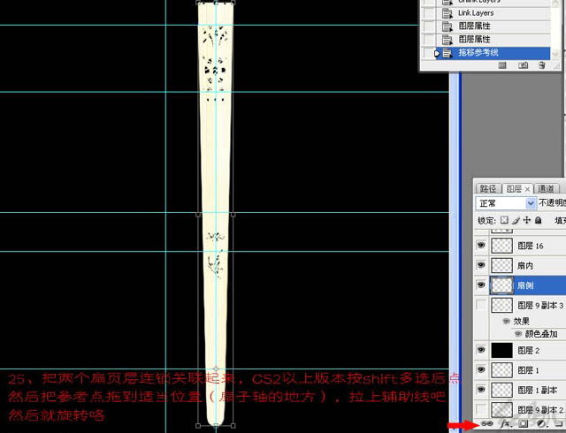The height and width of the screenshot is (433, 566).
Task: Lock image pixels brush icon
Action: [516, 220]
